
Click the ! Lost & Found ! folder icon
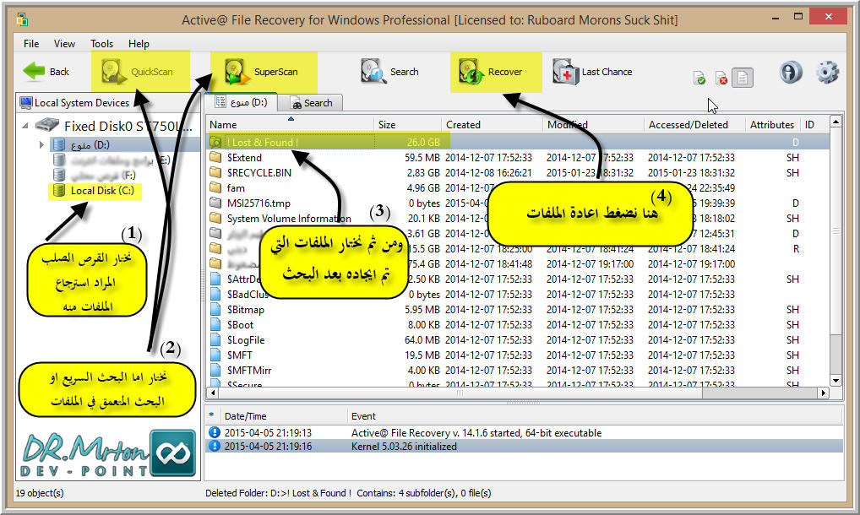215,143
